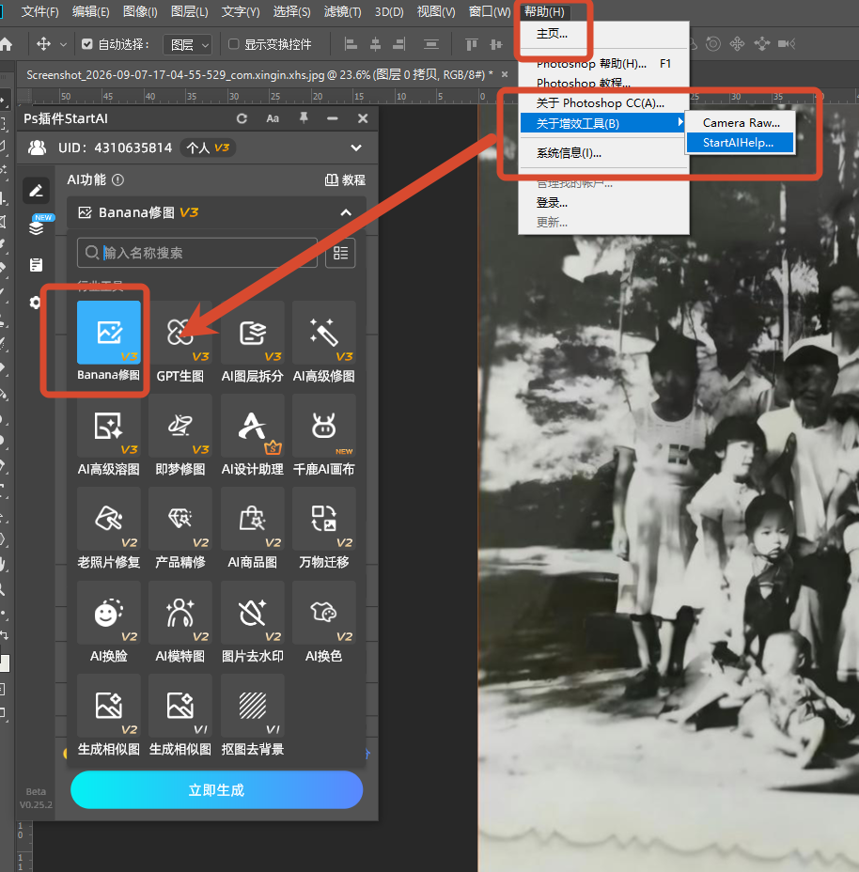This screenshot has height=872, width=859.
Task: Open StartAI settings gear icon
Action: [35, 303]
